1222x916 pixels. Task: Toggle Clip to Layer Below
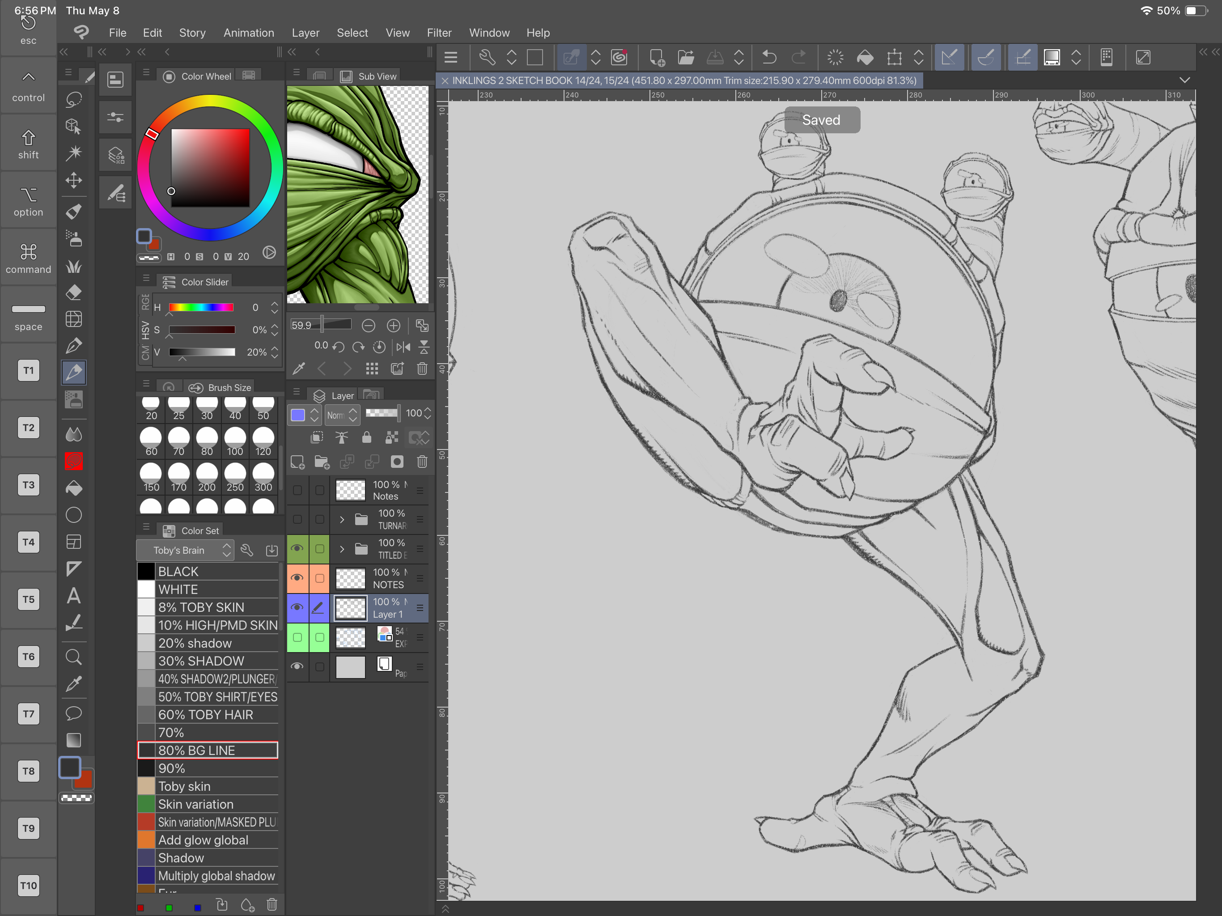317,438
